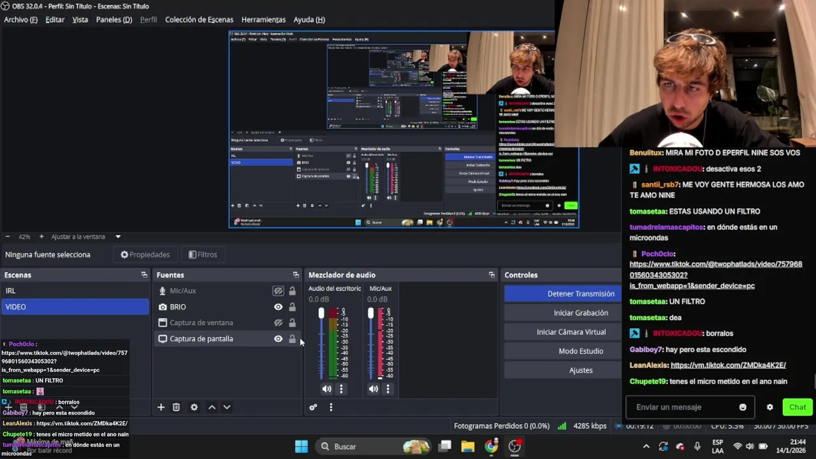Show the Captura de ventana source
Viewport: 816px width, 459px height.
tap(278, 323)
